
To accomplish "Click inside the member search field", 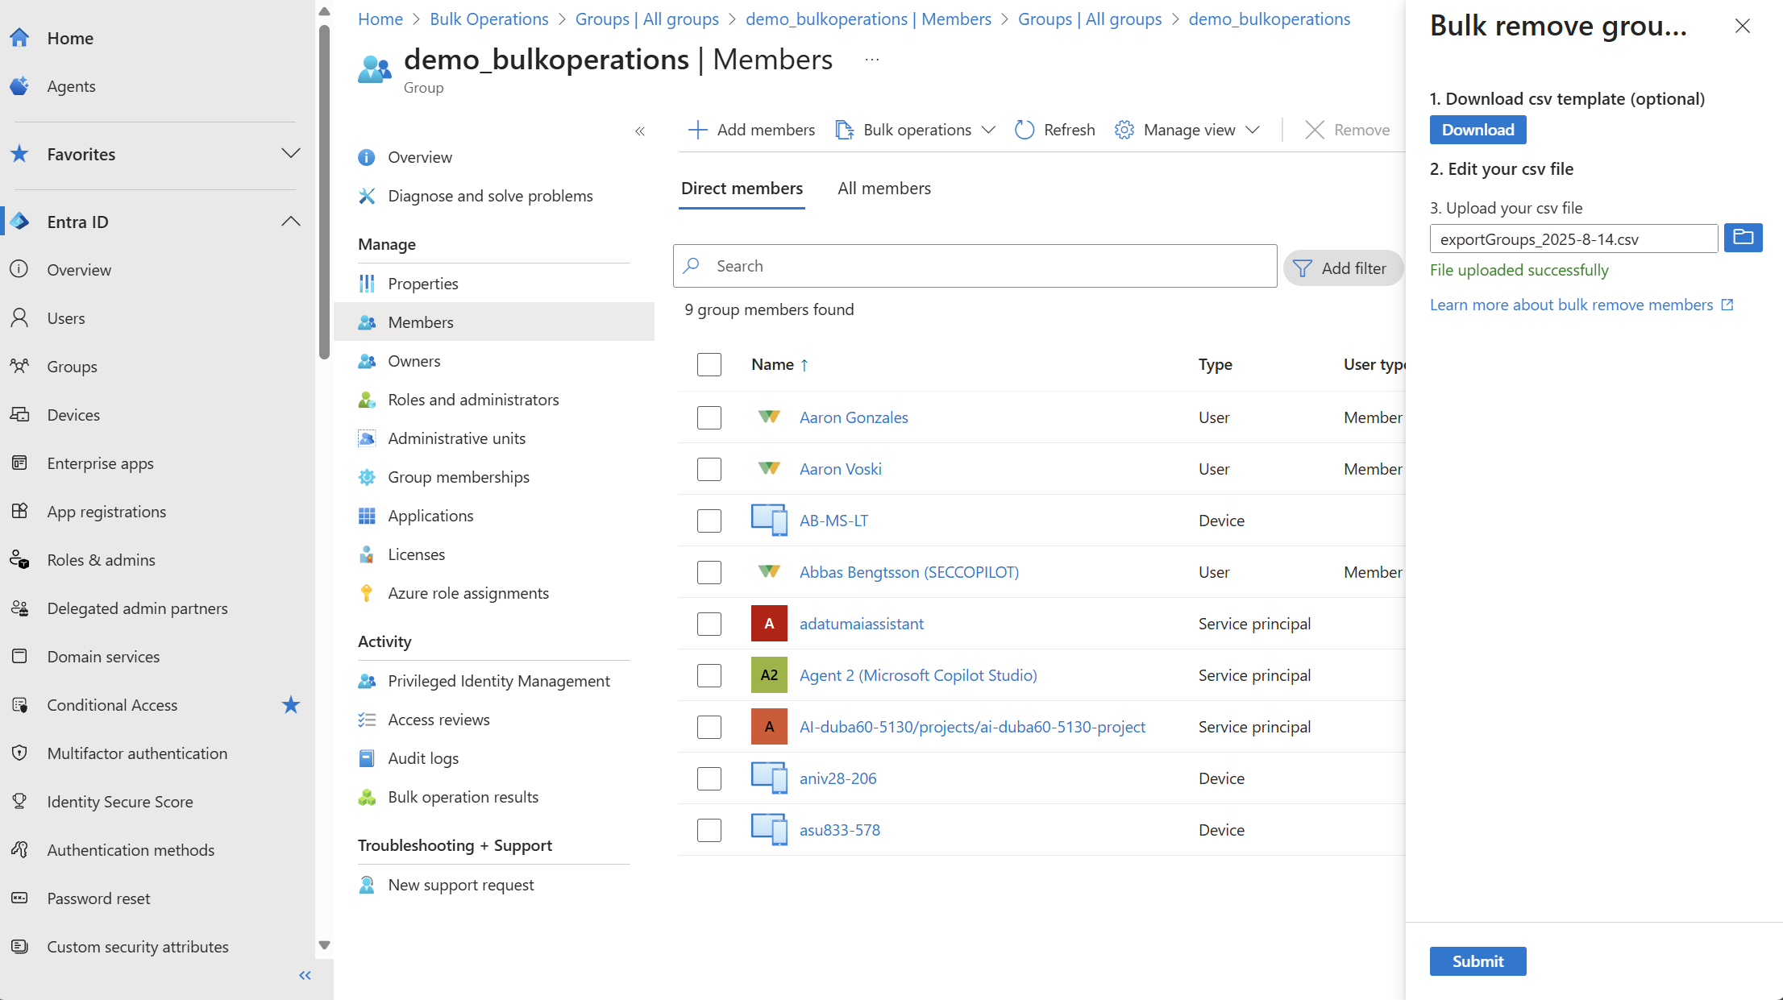I will pos(927,266).
